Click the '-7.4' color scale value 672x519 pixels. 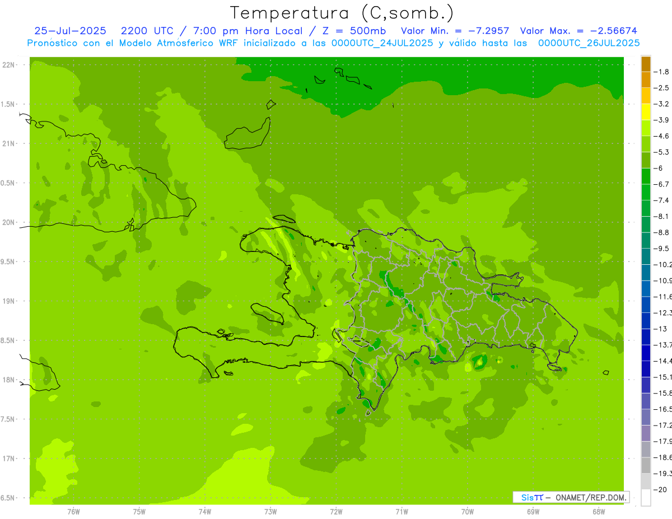pos(661,200)
